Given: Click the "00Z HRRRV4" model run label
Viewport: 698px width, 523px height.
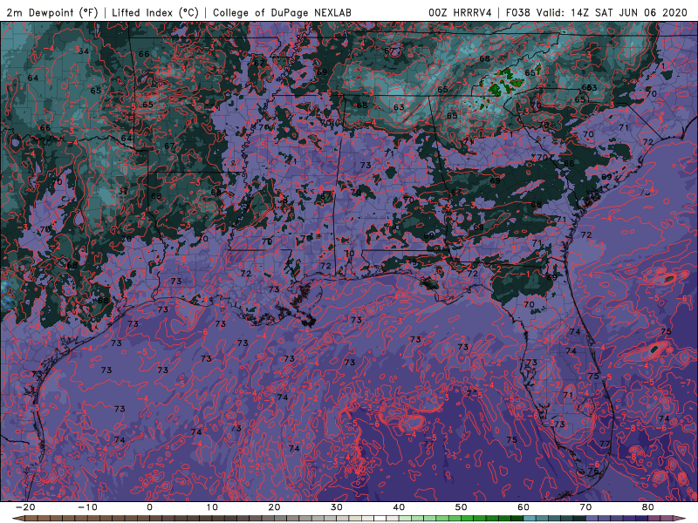Looking at the screenshot, I should 460,12.
